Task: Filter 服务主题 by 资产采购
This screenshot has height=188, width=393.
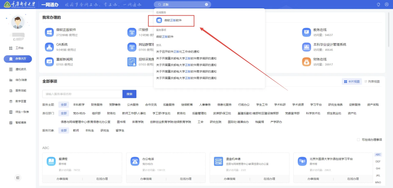Action: 373,105
